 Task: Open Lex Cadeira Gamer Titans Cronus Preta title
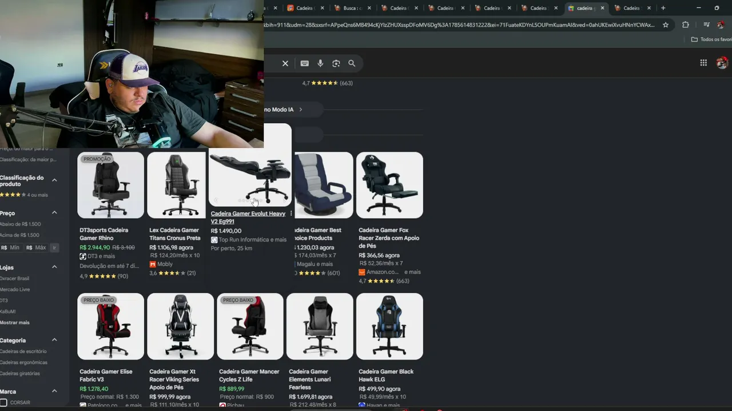coord(175,234)
